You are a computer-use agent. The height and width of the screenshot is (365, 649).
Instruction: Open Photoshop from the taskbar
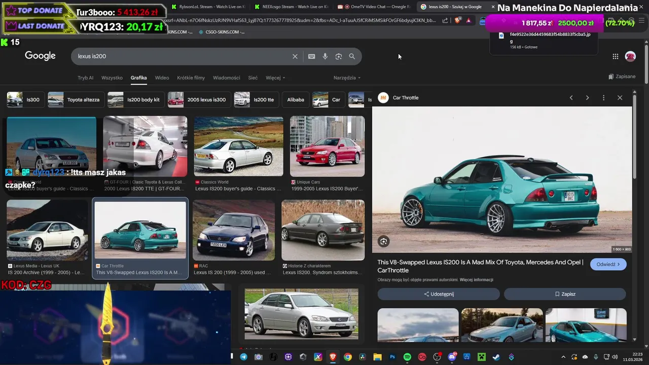pyautogui.click(x=392, y=357)
